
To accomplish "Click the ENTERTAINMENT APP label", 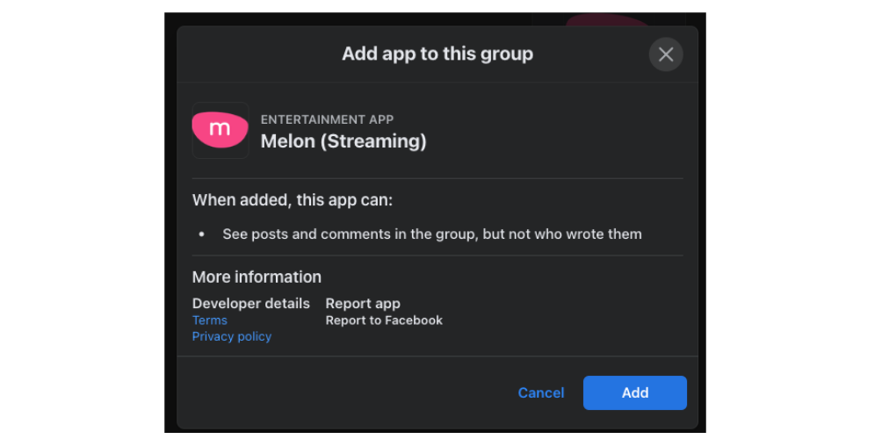I will click(327, 119).
